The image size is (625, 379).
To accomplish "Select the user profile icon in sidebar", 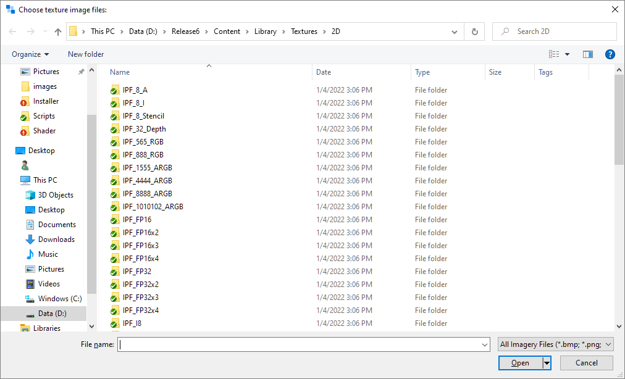I will click(25, 165).
